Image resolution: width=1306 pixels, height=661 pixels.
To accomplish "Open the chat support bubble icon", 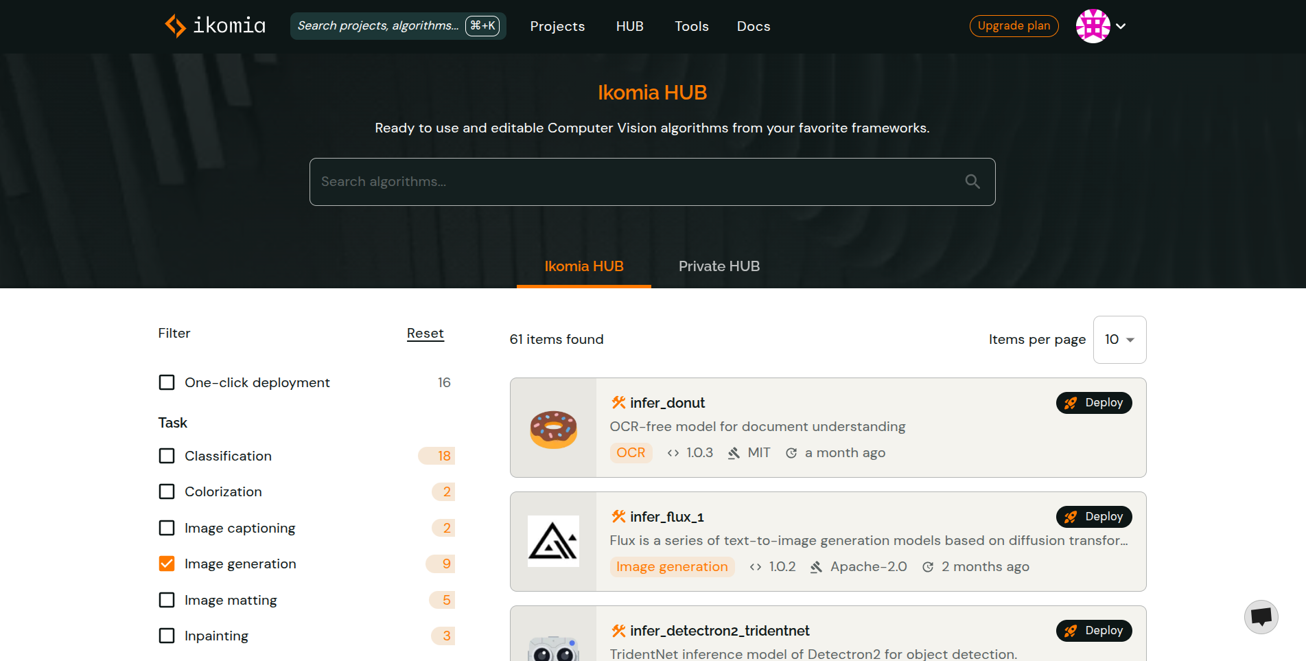I will point(1261,616).
